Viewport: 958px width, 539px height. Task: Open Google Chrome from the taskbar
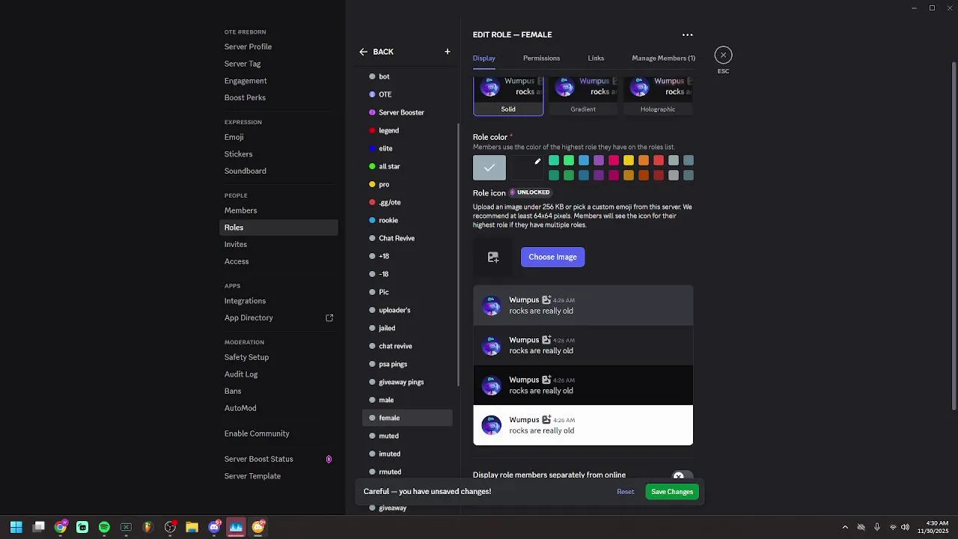point(61,527)
